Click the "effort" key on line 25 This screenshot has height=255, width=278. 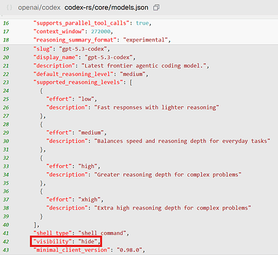(x=59, y=99)
